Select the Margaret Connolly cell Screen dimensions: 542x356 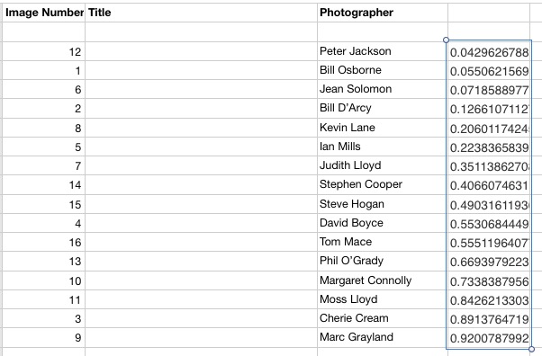click(383, 280)
